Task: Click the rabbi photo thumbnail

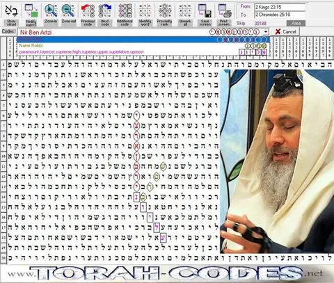Action: pyautogui.click(x=277, y=161)
